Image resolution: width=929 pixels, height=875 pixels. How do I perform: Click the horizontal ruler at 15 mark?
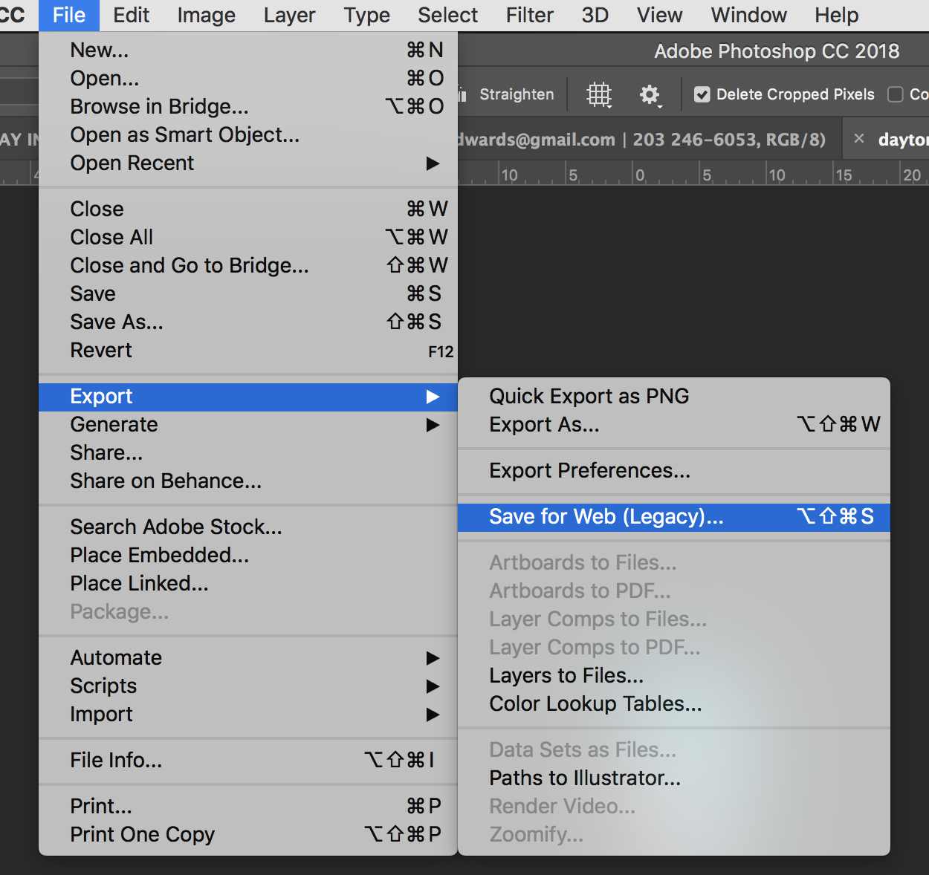coord(843,175)
